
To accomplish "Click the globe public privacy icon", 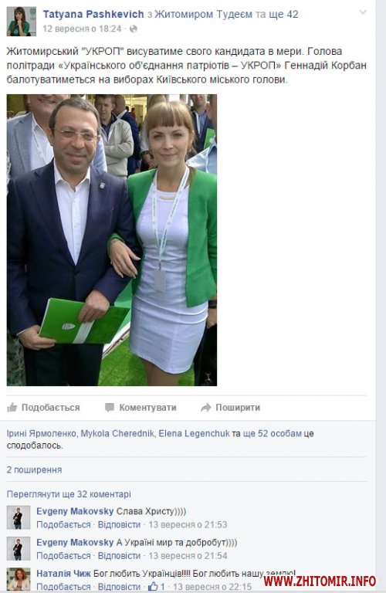I will pyautogui.click(x=133, y=29).
